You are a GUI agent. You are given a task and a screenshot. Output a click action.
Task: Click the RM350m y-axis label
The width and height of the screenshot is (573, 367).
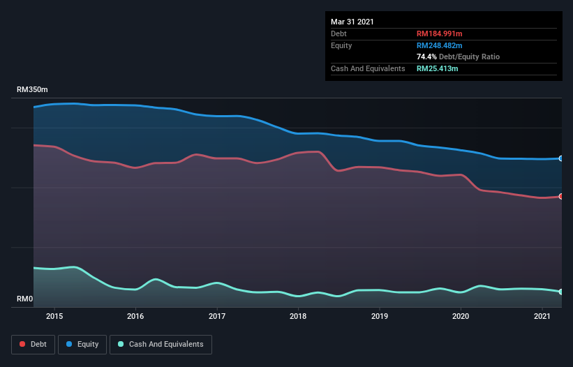pyautogui.click(x=33, y=90)
